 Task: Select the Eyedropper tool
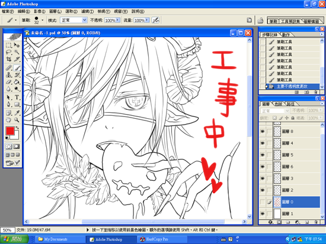[x=17, y=113]
